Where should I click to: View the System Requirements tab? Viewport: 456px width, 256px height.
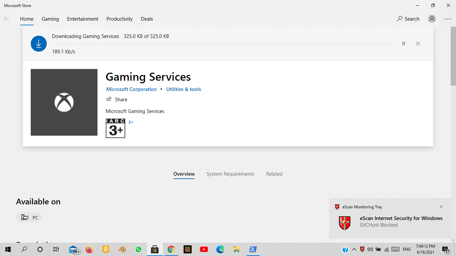[230, 174]
